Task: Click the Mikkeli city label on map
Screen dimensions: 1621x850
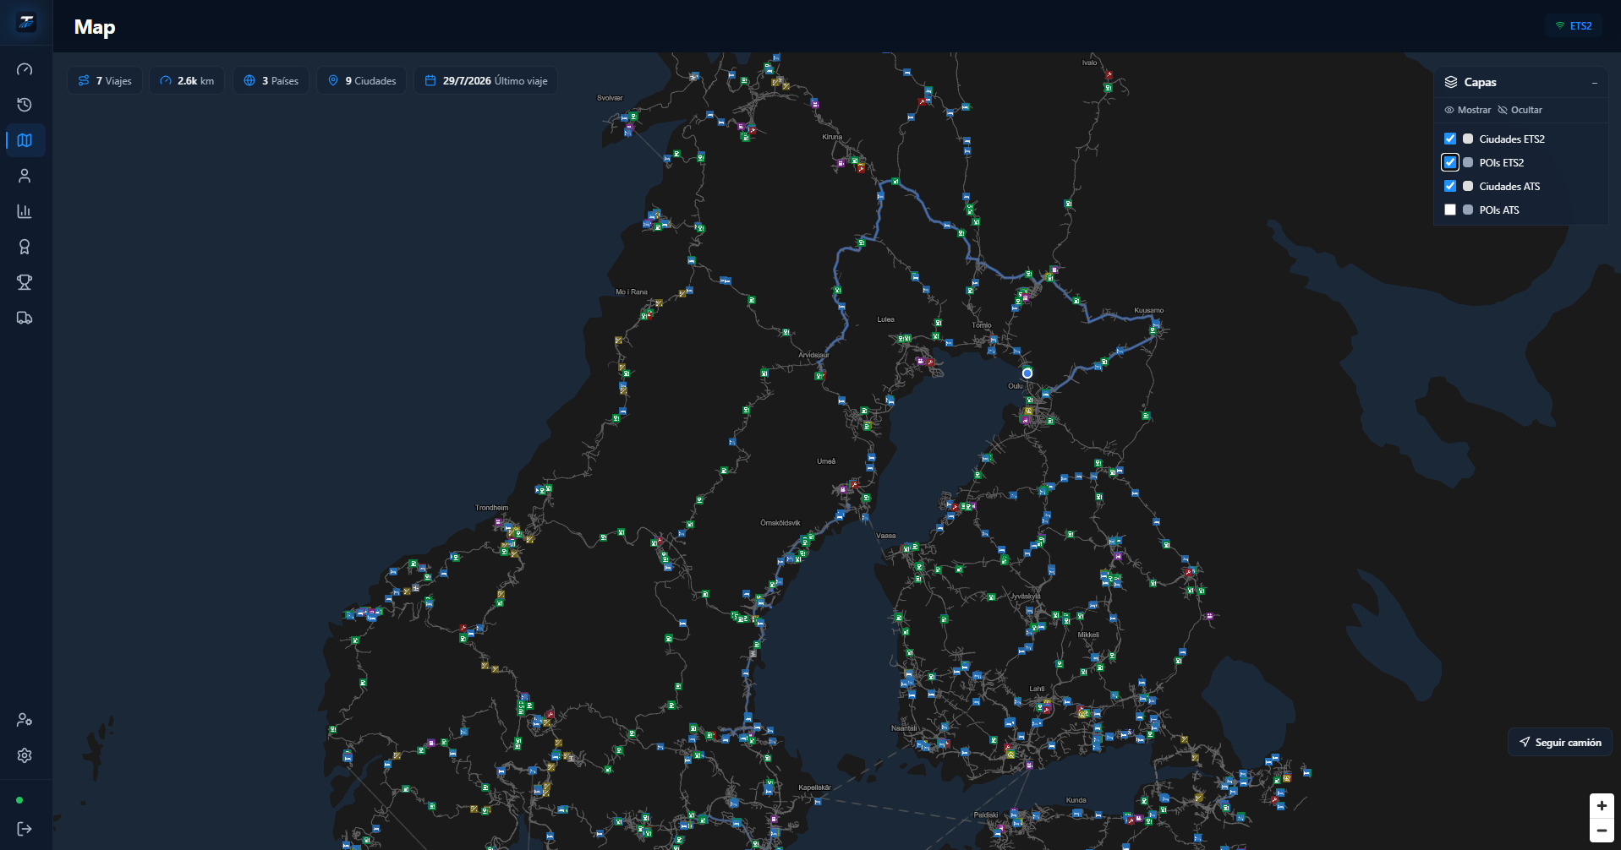Action: click(1088, 635)
